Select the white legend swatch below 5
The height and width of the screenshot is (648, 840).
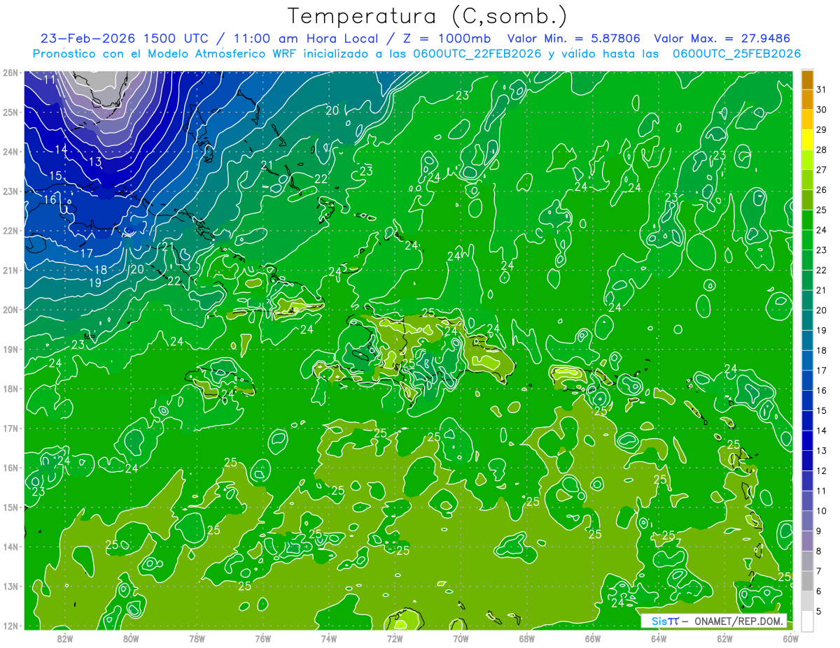(807, 621)
